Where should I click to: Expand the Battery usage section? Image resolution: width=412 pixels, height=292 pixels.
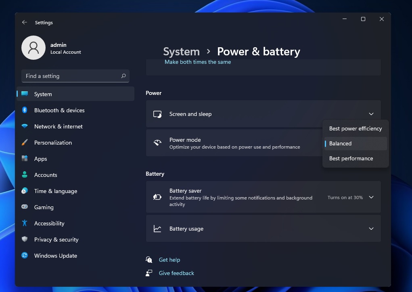tap(371, 229)
